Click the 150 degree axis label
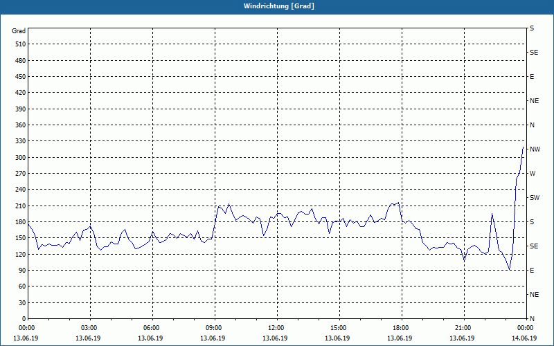Viewport: 554px width, 346px height. point(21,237)
